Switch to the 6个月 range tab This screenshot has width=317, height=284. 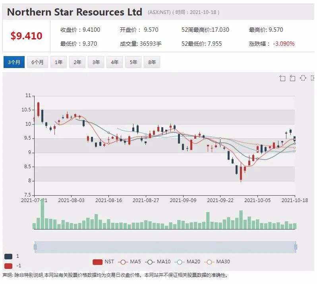coord(37,62)
